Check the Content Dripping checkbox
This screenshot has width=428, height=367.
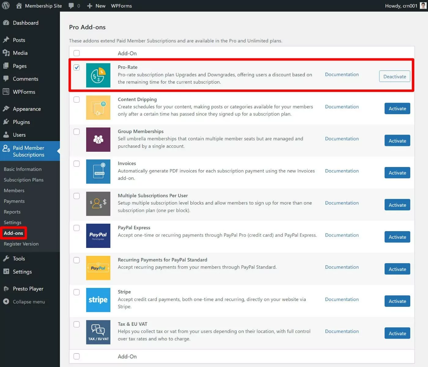77,100
